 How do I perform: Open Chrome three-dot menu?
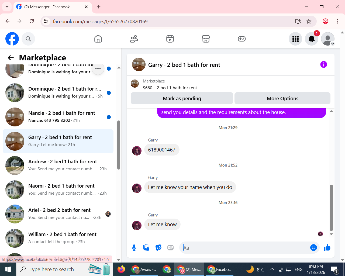tap(337, 21)
